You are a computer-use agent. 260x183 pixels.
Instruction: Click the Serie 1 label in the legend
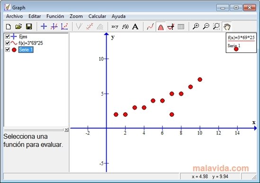click(234, 45)
